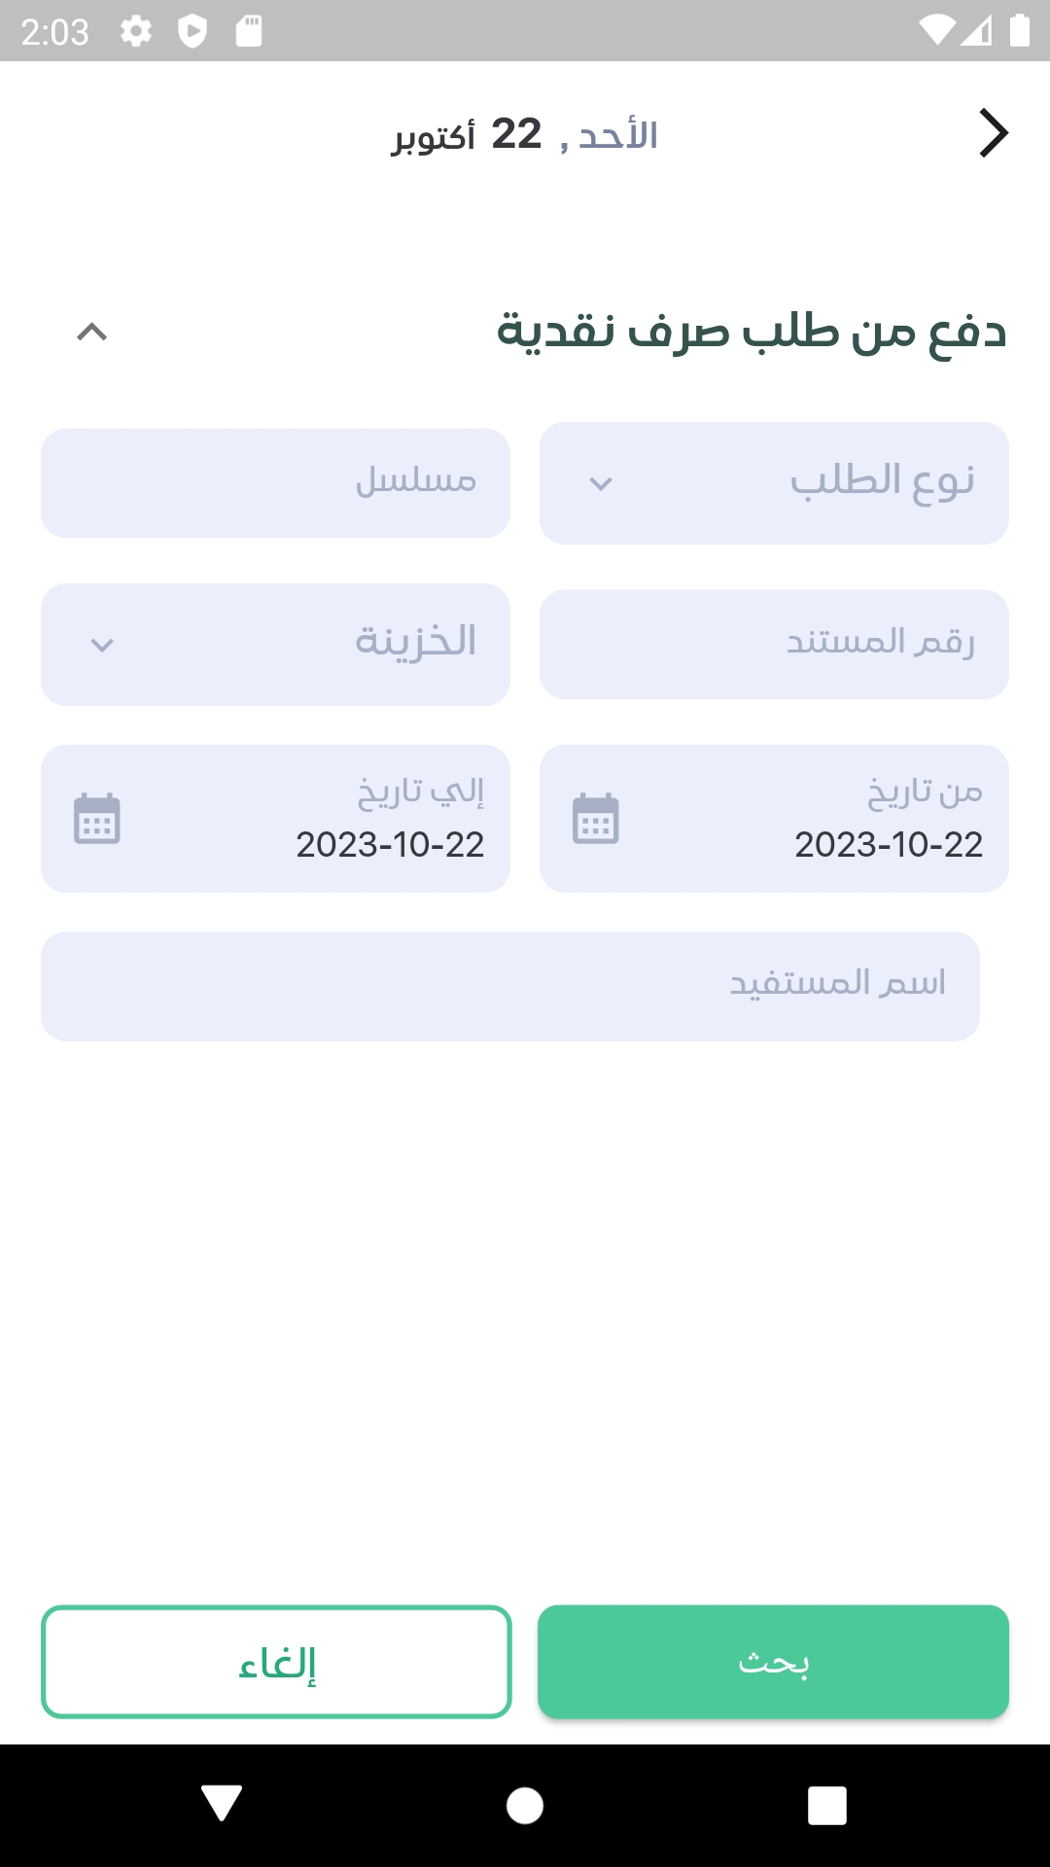Tap the settings gear in status bar
This screenshot has width=1050, height=1867.
(136, 31)
